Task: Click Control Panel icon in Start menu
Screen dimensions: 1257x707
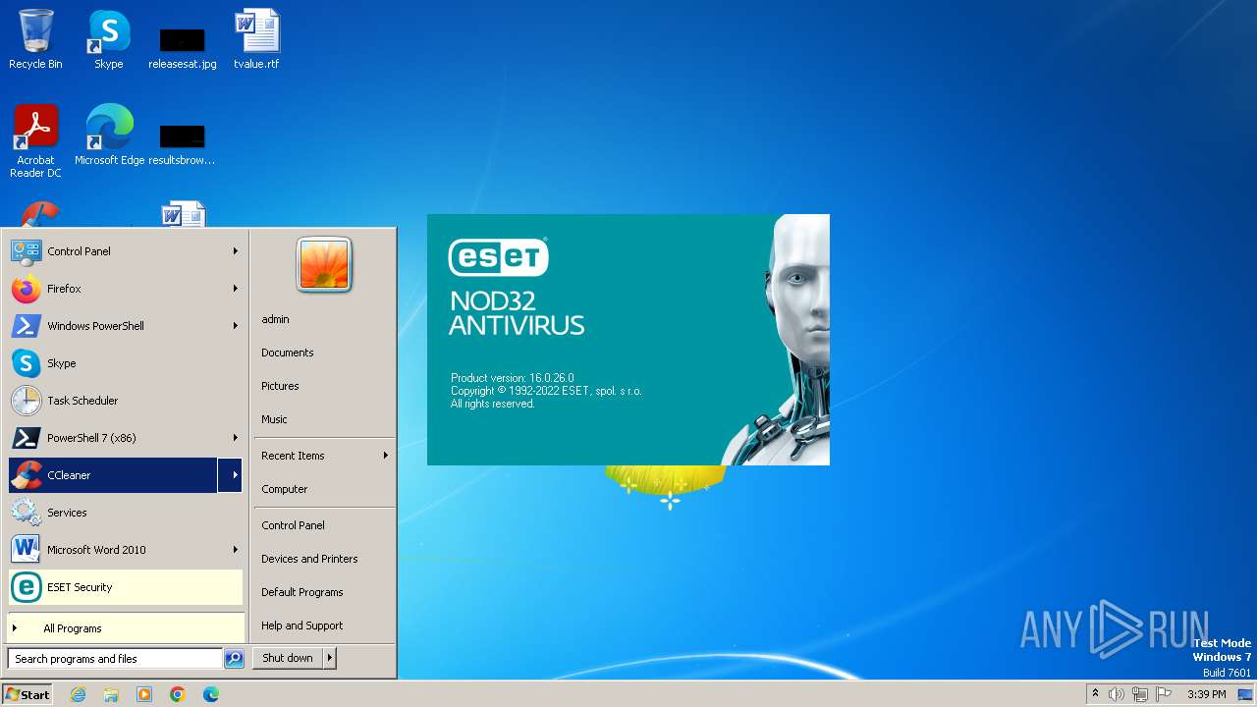Action: coord(26,251)
